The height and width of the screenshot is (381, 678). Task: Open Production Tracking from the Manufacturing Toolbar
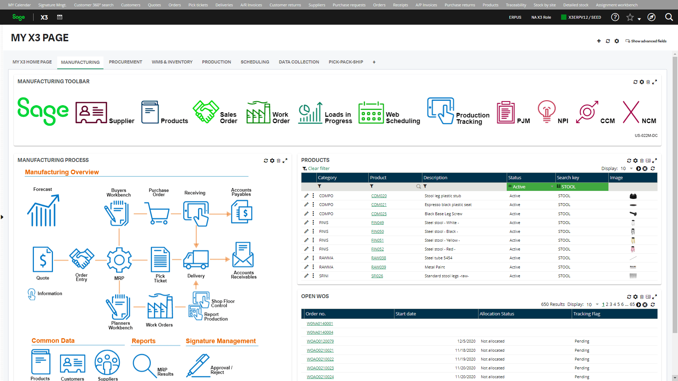point(440,111)
